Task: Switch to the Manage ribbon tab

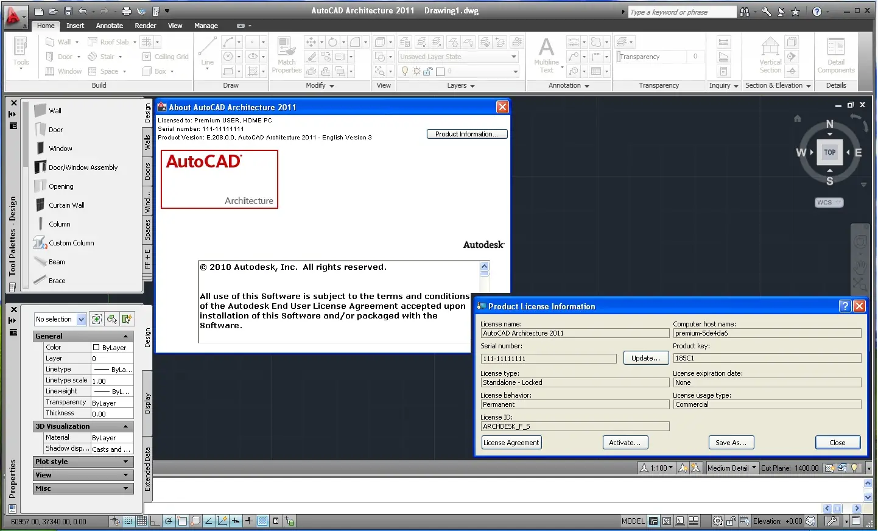Action: (x=206, y=26)
